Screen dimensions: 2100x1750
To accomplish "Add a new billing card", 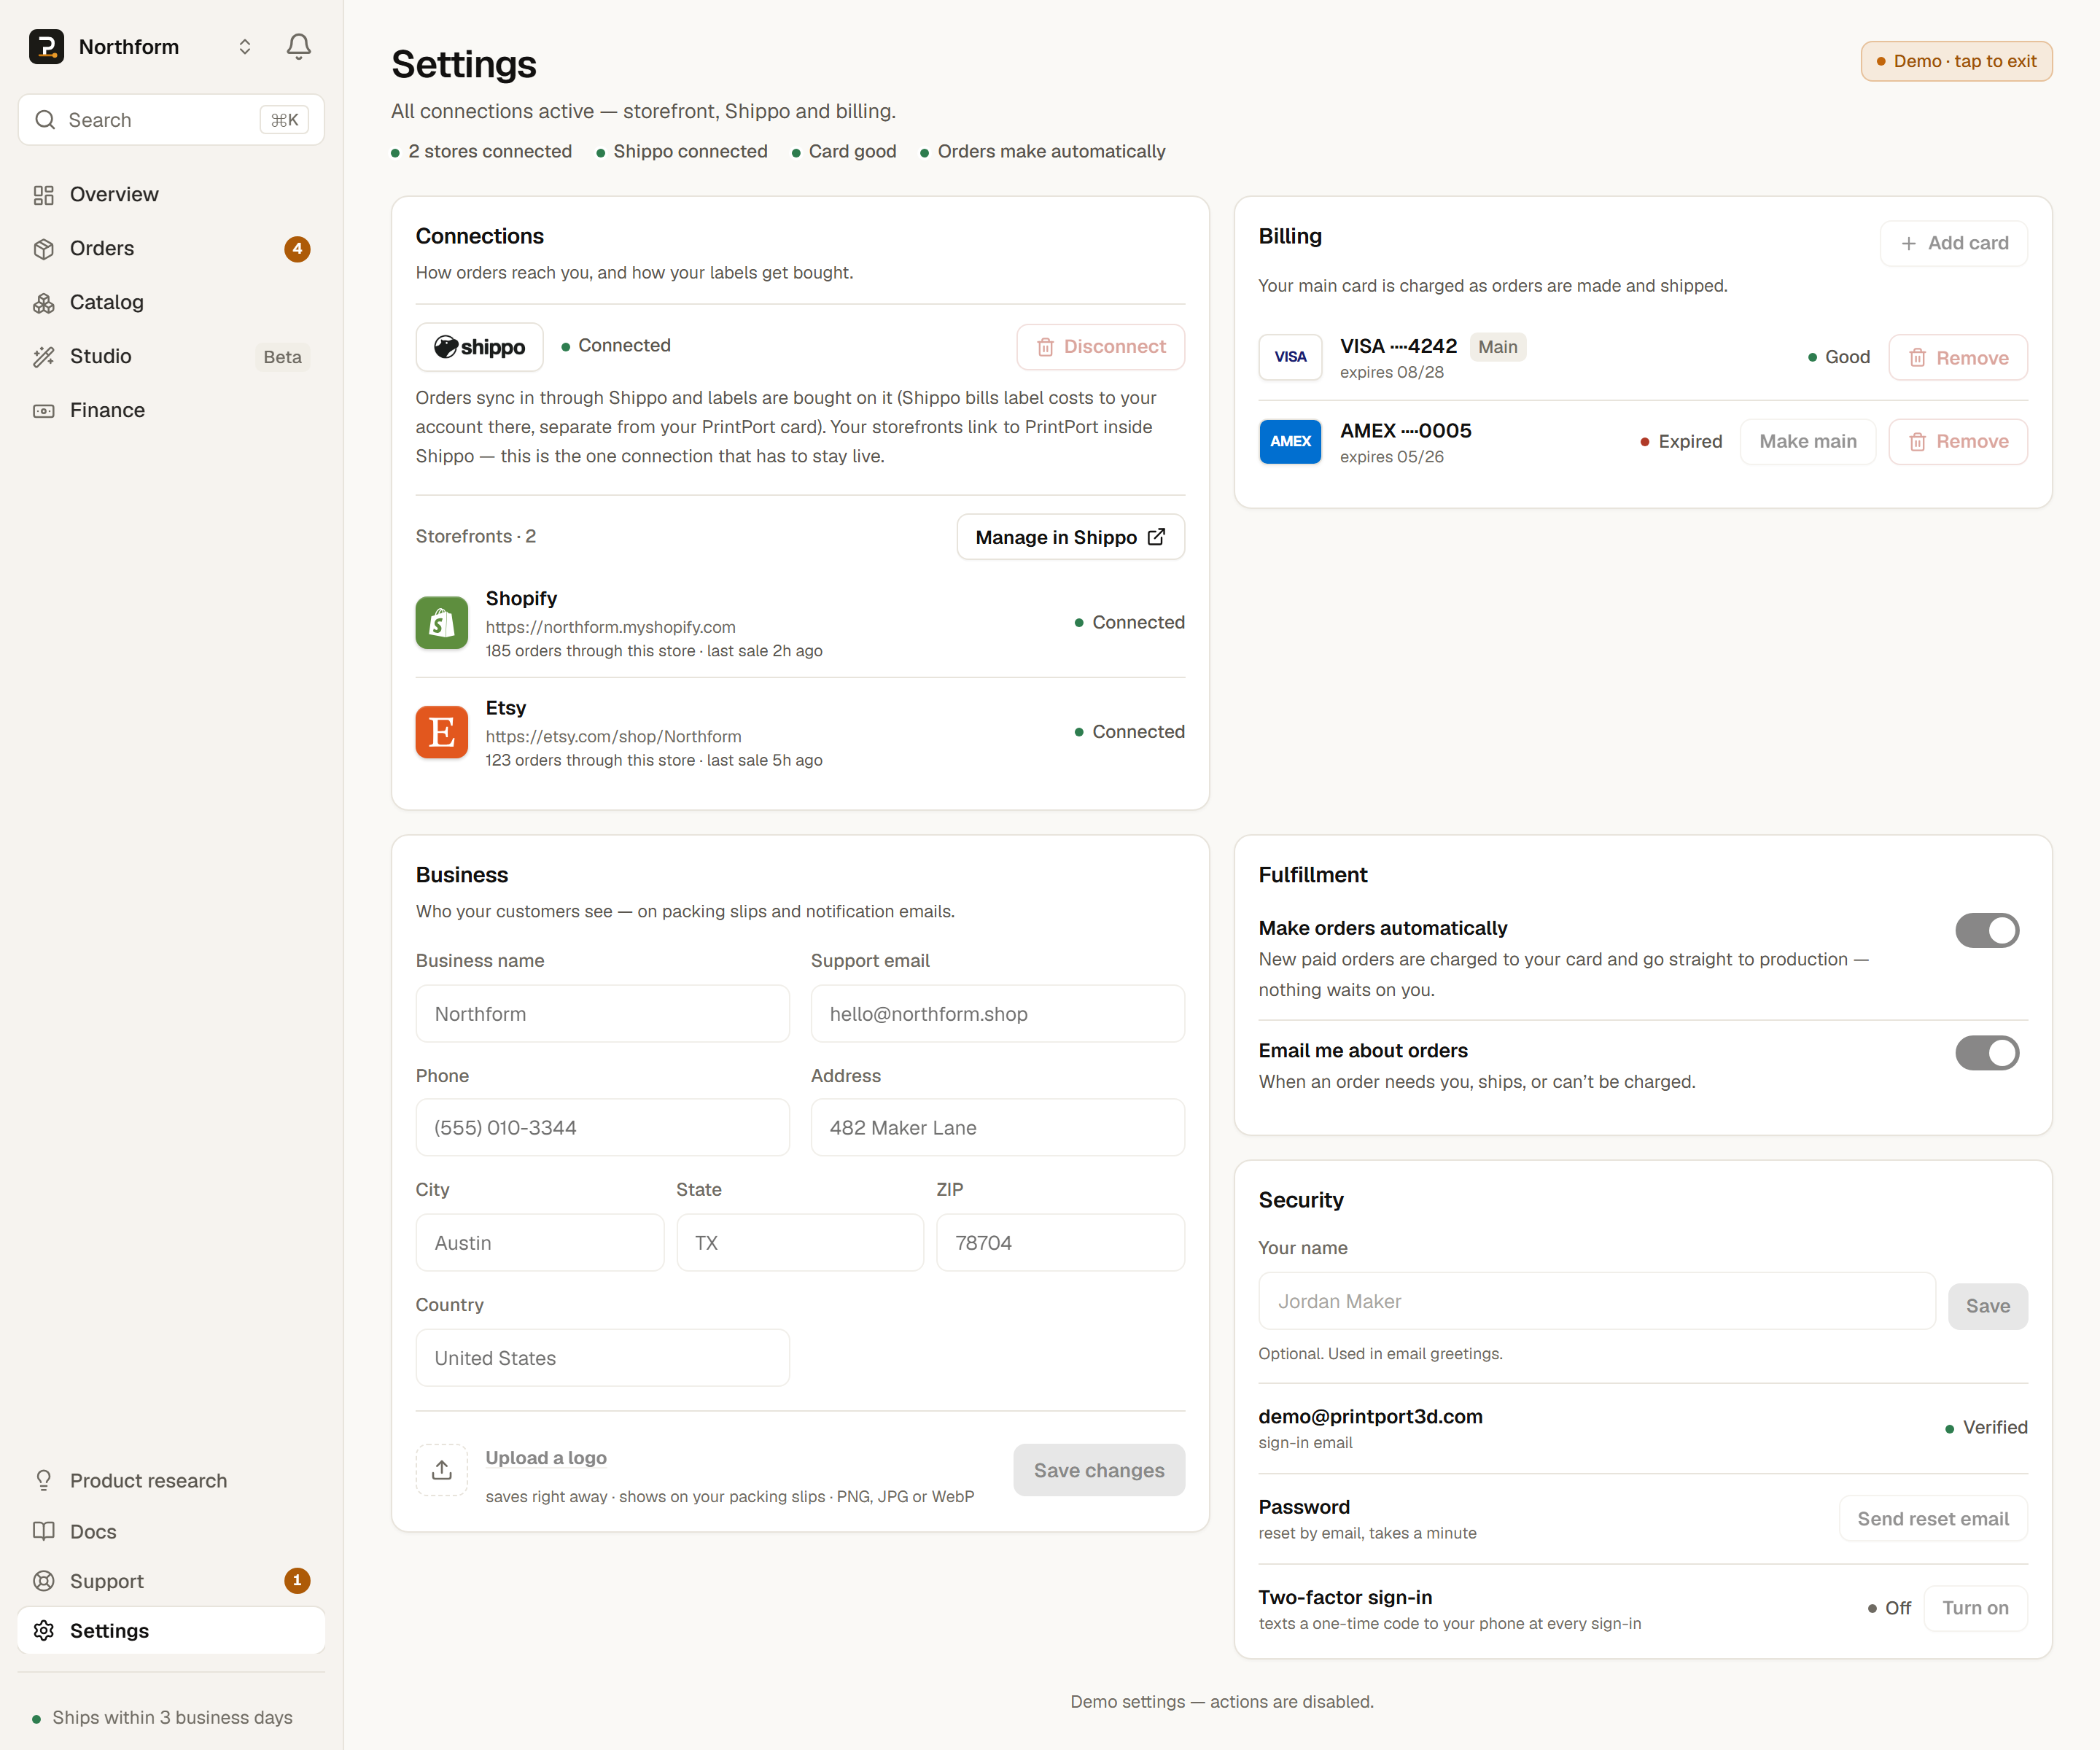I will [1954, 243].
